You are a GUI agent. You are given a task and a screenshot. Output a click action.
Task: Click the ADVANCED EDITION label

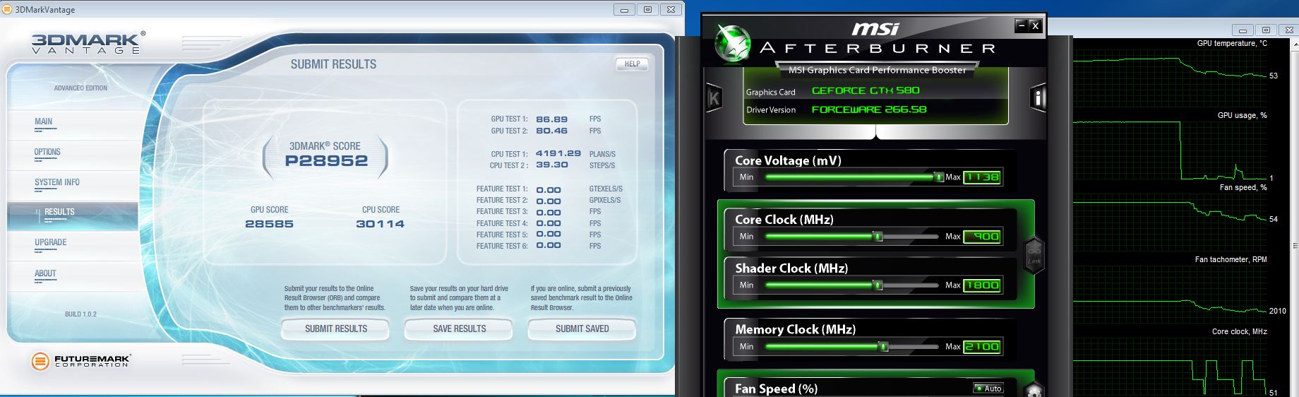[80, 88]
